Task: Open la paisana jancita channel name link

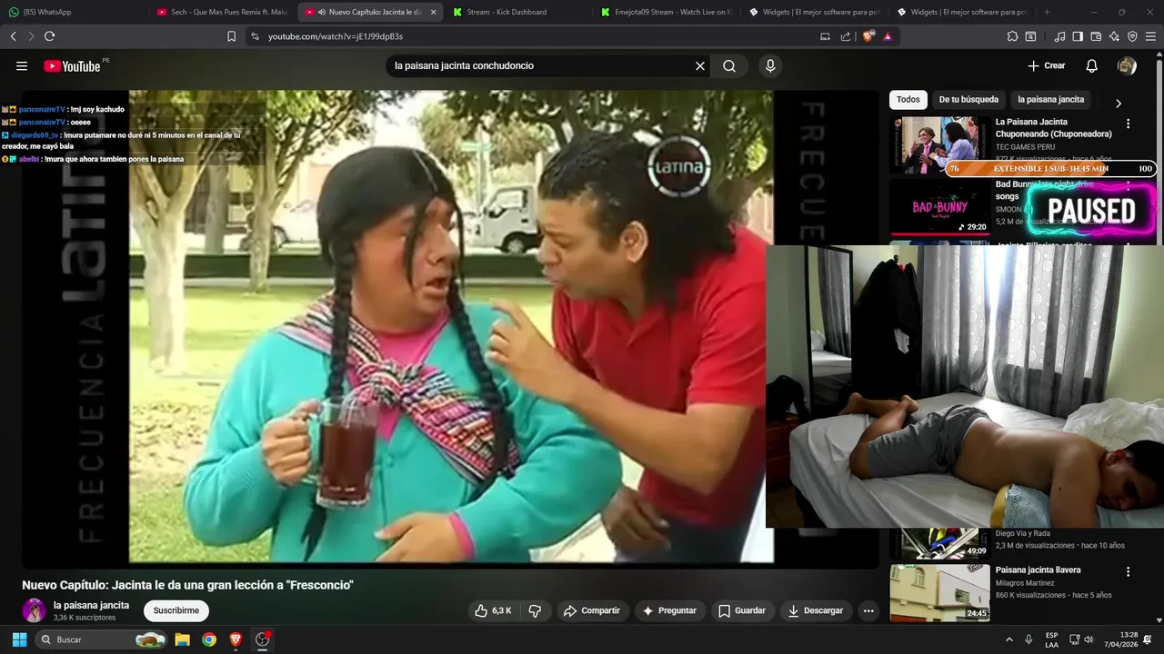Action: click(91, 605)
